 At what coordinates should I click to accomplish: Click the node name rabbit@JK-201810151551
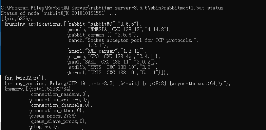(74, 14)
